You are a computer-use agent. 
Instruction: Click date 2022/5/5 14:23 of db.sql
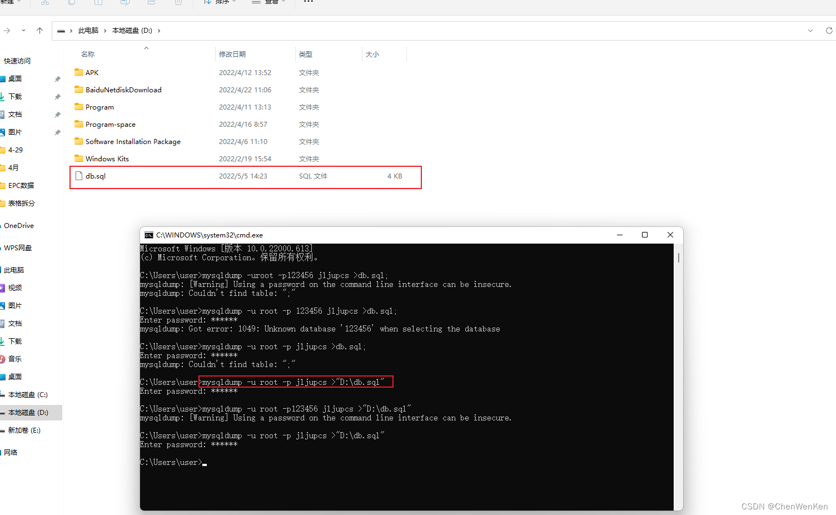(x=243, y=176)
